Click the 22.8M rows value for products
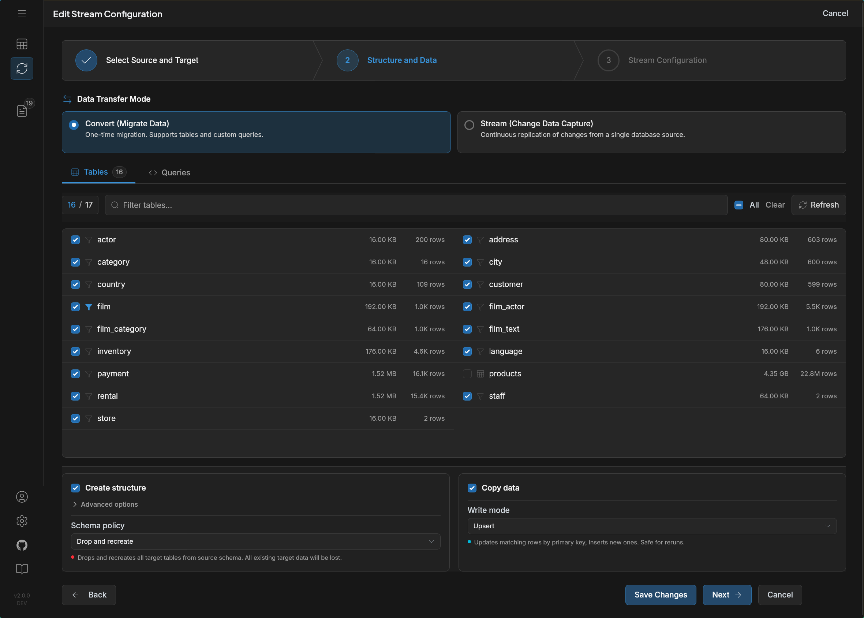864x618 pixels. tap(818, 374)
